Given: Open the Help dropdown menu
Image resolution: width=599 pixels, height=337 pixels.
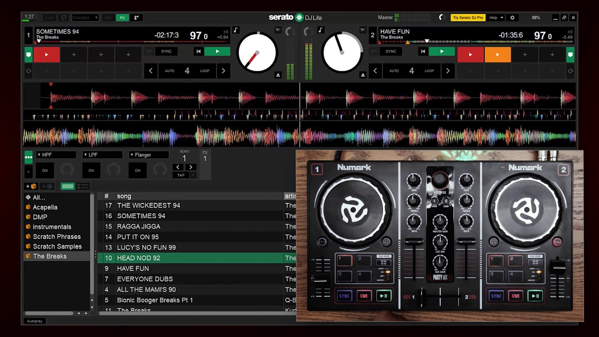Looking at the screenshot, I should [496, 18].
